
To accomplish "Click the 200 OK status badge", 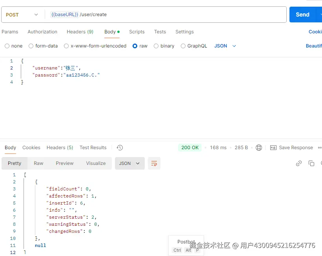I will coord(190,148).
